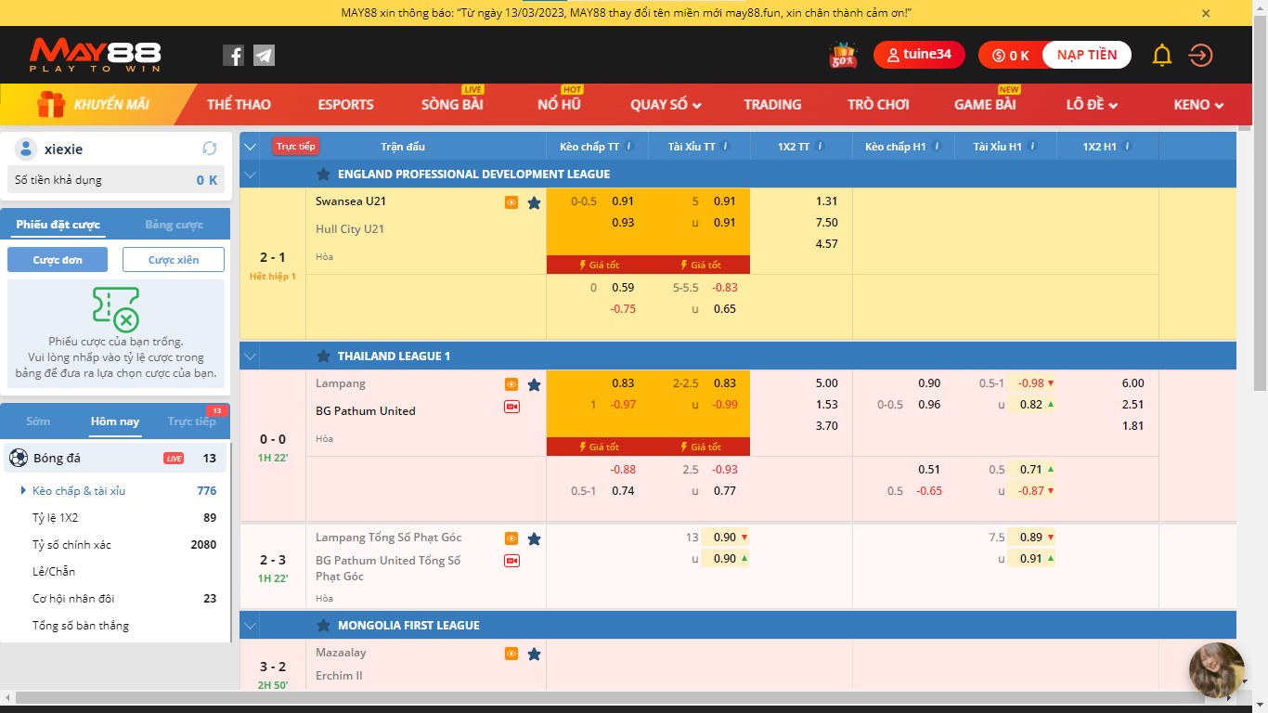The height and width of the screenshot is (713, 1268).
Task: Favorite the Lampang match star
Action: coord(534,384)
